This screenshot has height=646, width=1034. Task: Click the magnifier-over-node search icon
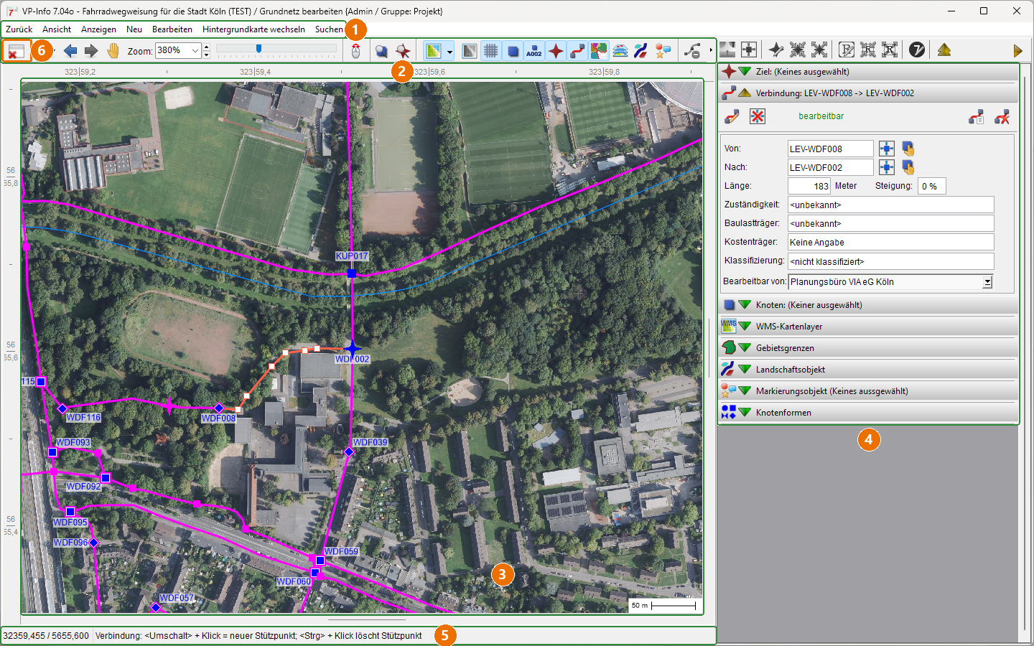pos(381,51)
